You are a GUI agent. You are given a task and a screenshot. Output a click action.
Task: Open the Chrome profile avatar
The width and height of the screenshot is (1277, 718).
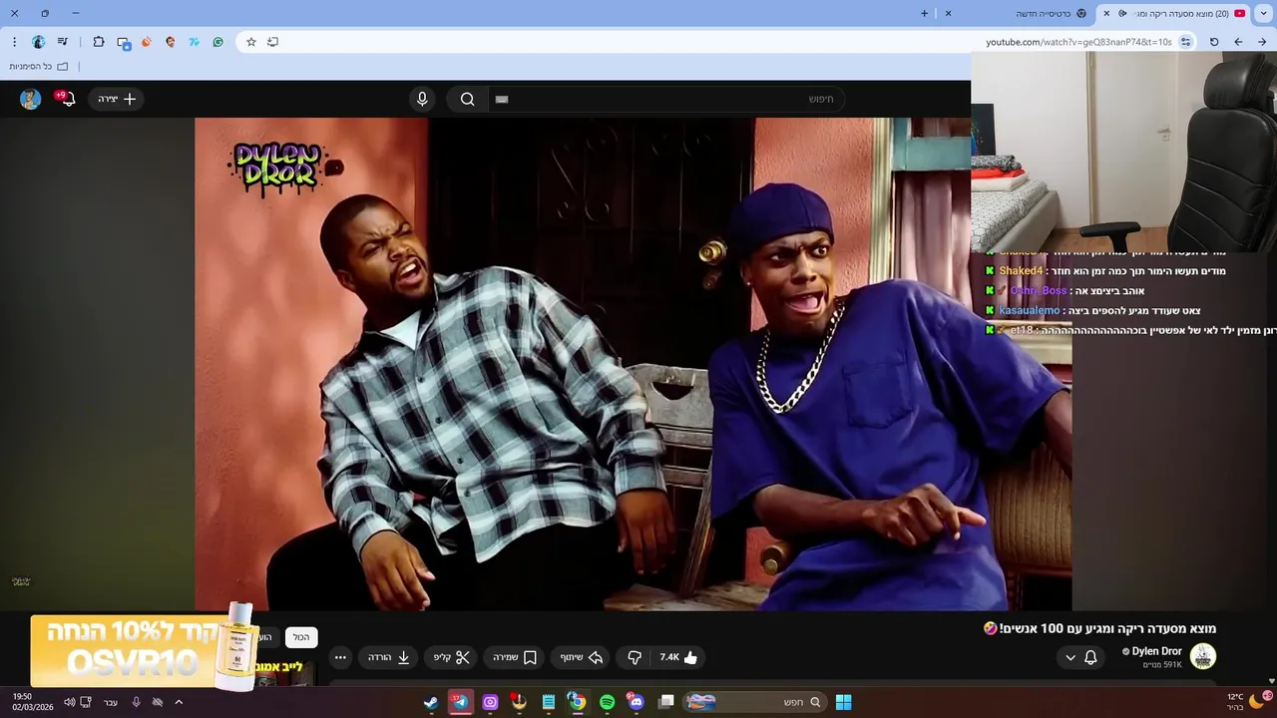[x=39, y=42]
